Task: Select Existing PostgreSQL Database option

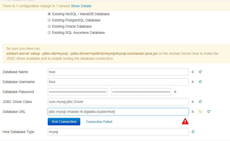Action: (x=49, y=20)
